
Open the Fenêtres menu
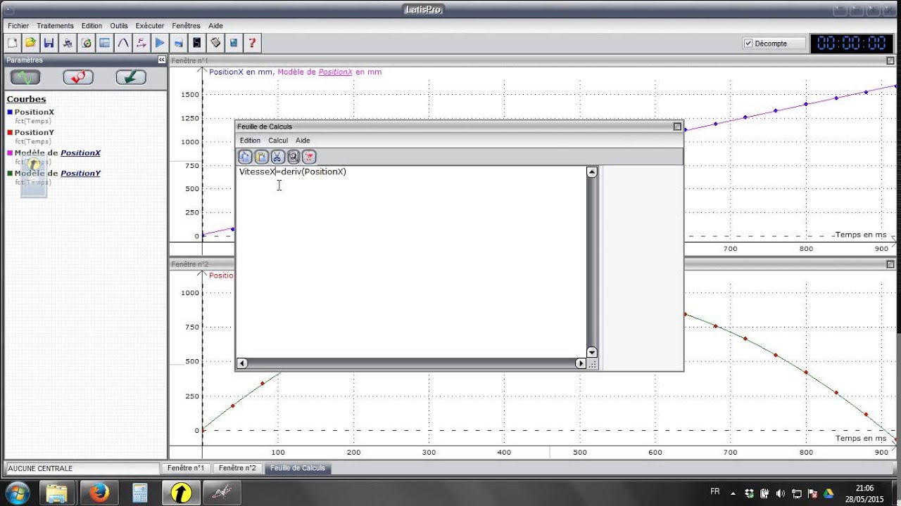(186, 26)
